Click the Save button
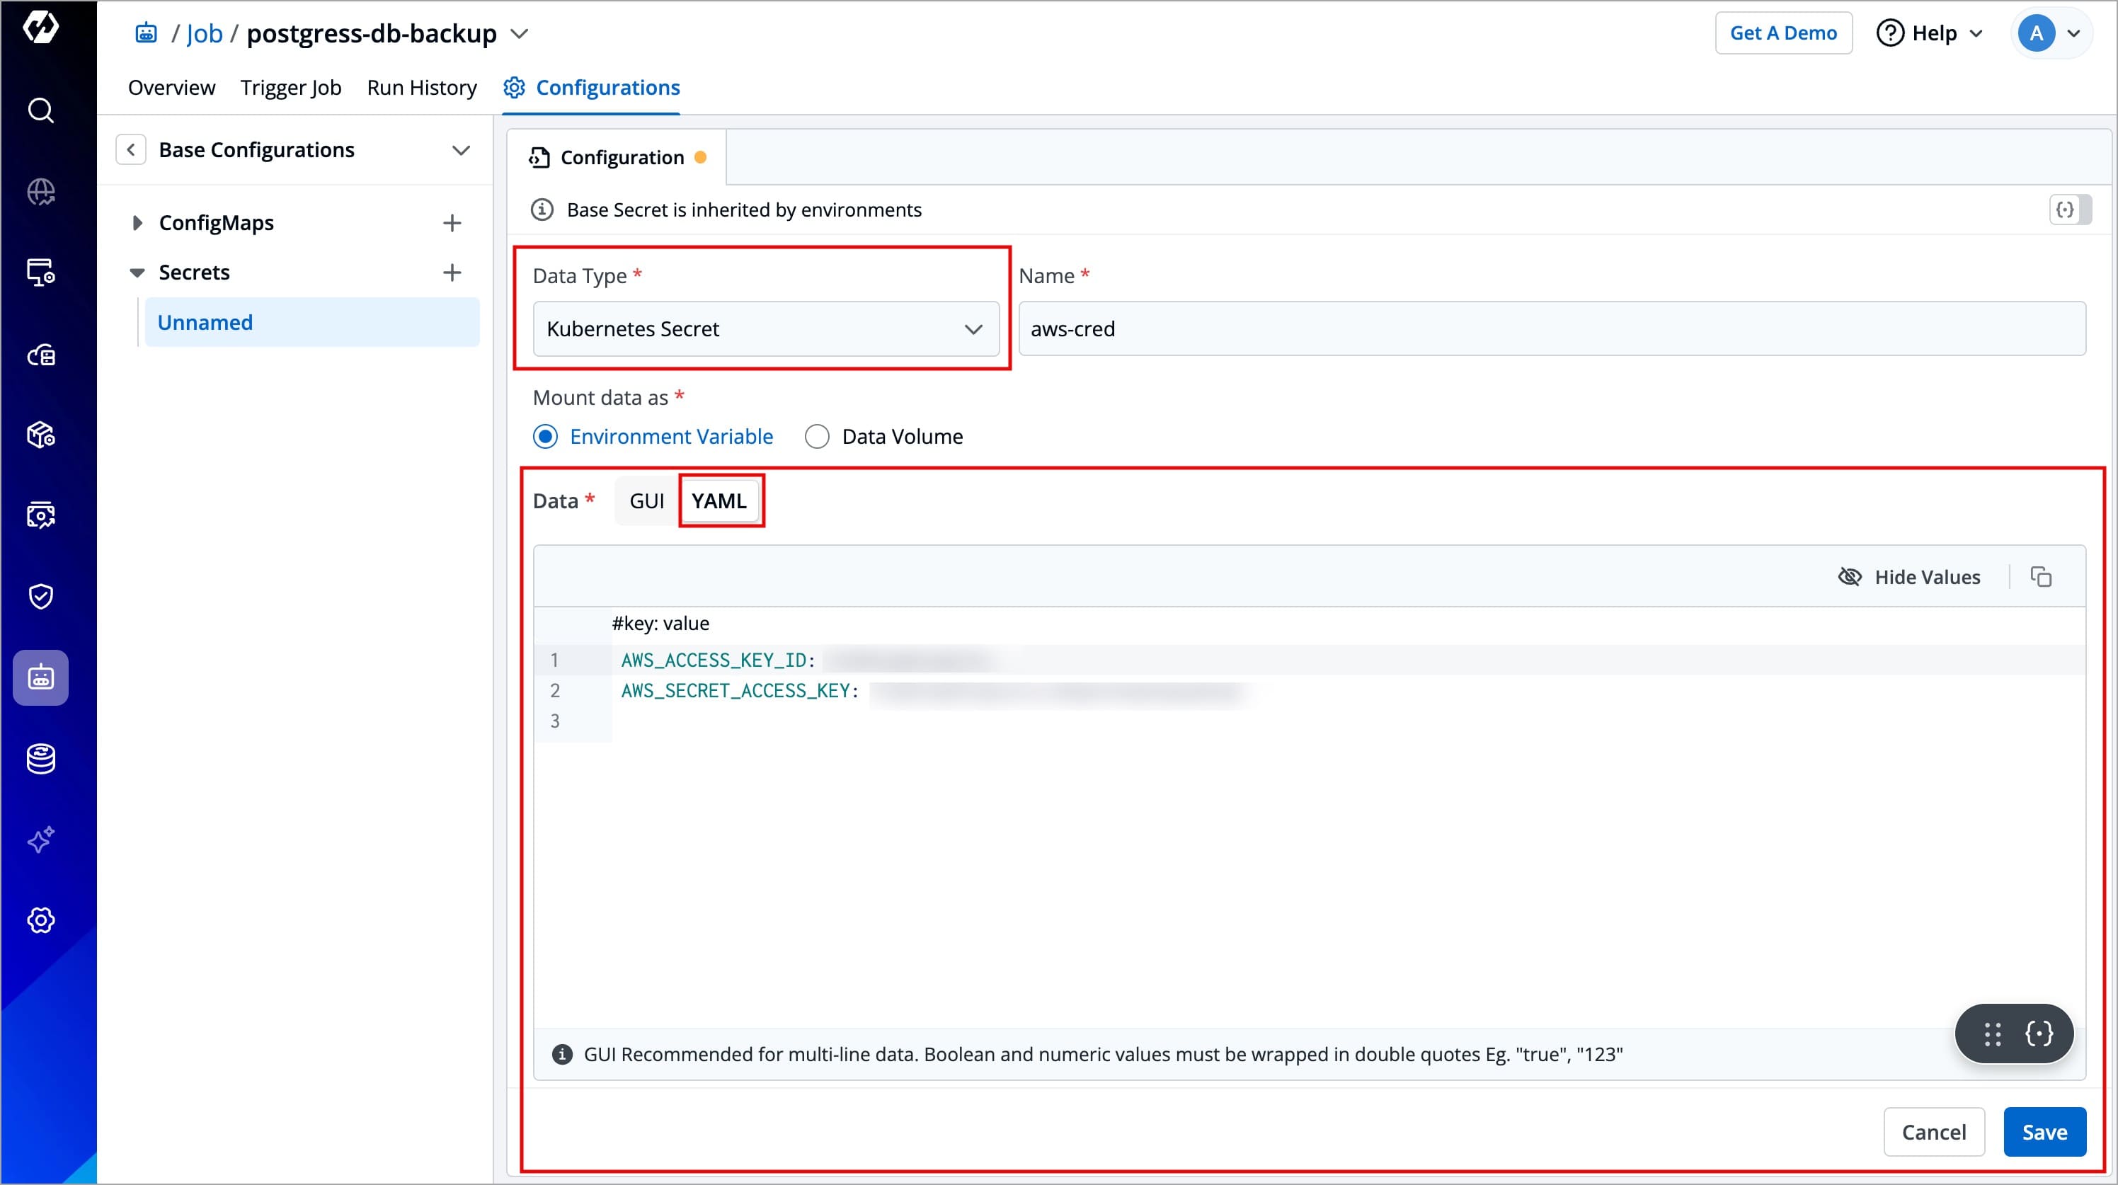2118x1185 pixels. click(2044, 1133)
